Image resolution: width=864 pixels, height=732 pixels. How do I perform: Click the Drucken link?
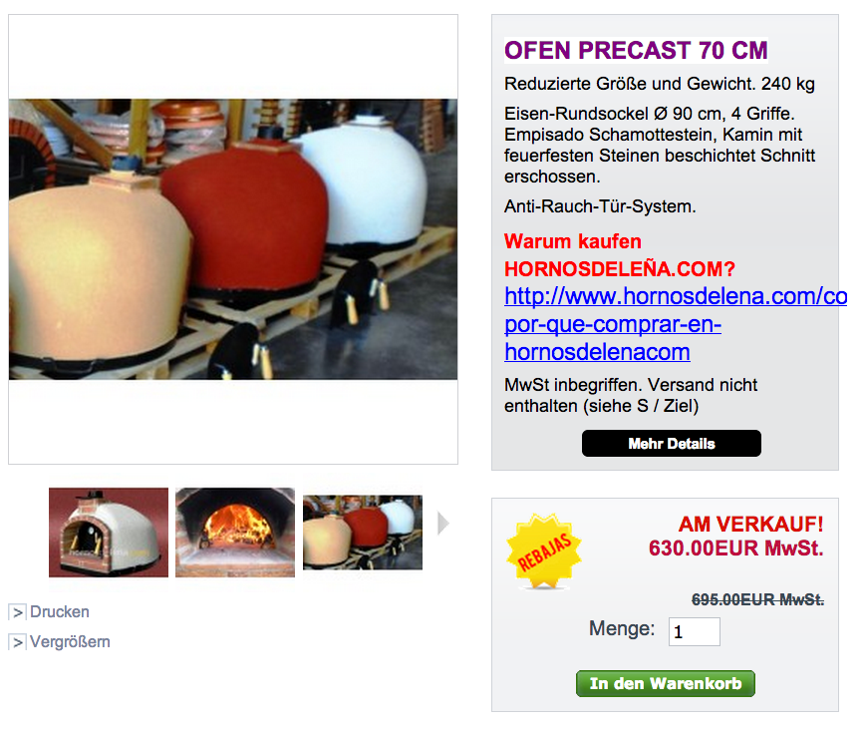(x=60, y=611)
